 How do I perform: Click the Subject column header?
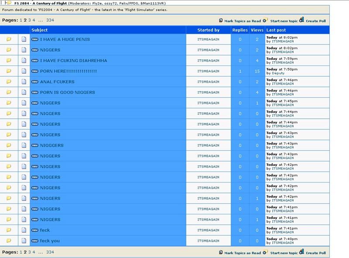click(x=40, y=30)
